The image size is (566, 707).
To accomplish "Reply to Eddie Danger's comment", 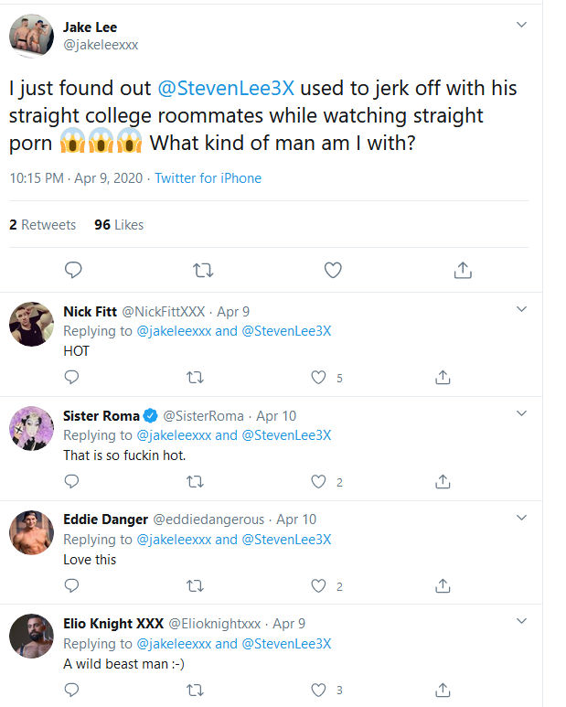I will tap(72, 585).
